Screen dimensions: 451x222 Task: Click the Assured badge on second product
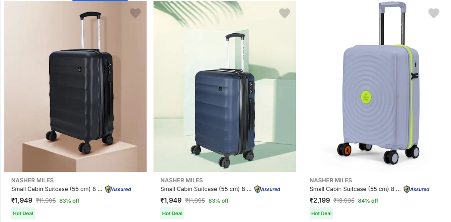pyautogui.click(x=267, y=189)
